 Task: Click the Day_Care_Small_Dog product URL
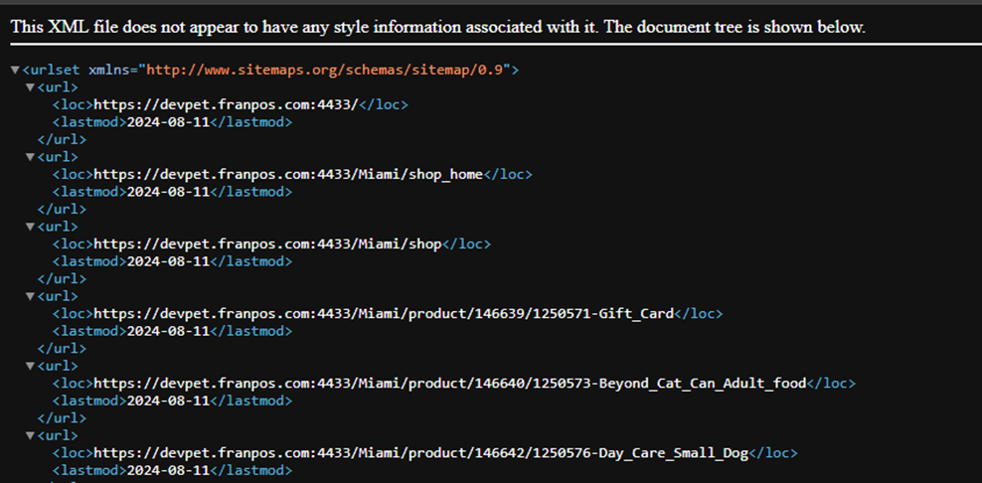pos(420,452)
